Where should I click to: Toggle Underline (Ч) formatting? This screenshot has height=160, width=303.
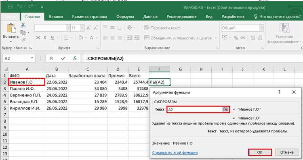pyautogui.click(x=52, y=38)
